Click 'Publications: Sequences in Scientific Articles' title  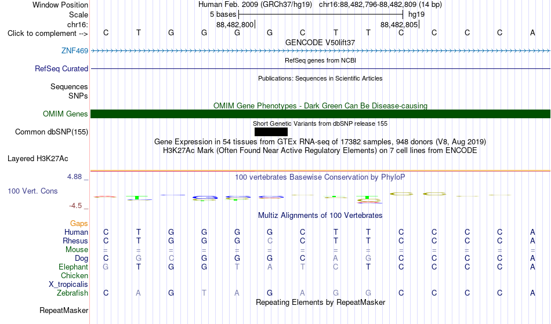[x=320, y=78]
